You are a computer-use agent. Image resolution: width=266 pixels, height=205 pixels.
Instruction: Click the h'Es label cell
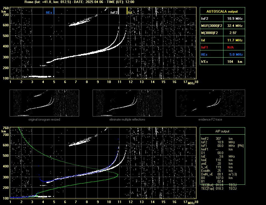(x=212, y=62)
